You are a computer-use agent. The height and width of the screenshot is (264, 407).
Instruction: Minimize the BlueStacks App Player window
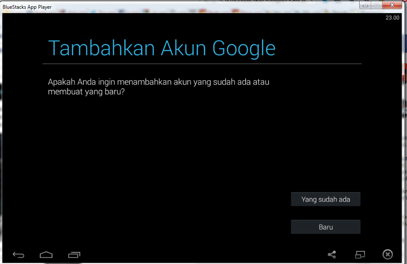click(x=365, y=5)
